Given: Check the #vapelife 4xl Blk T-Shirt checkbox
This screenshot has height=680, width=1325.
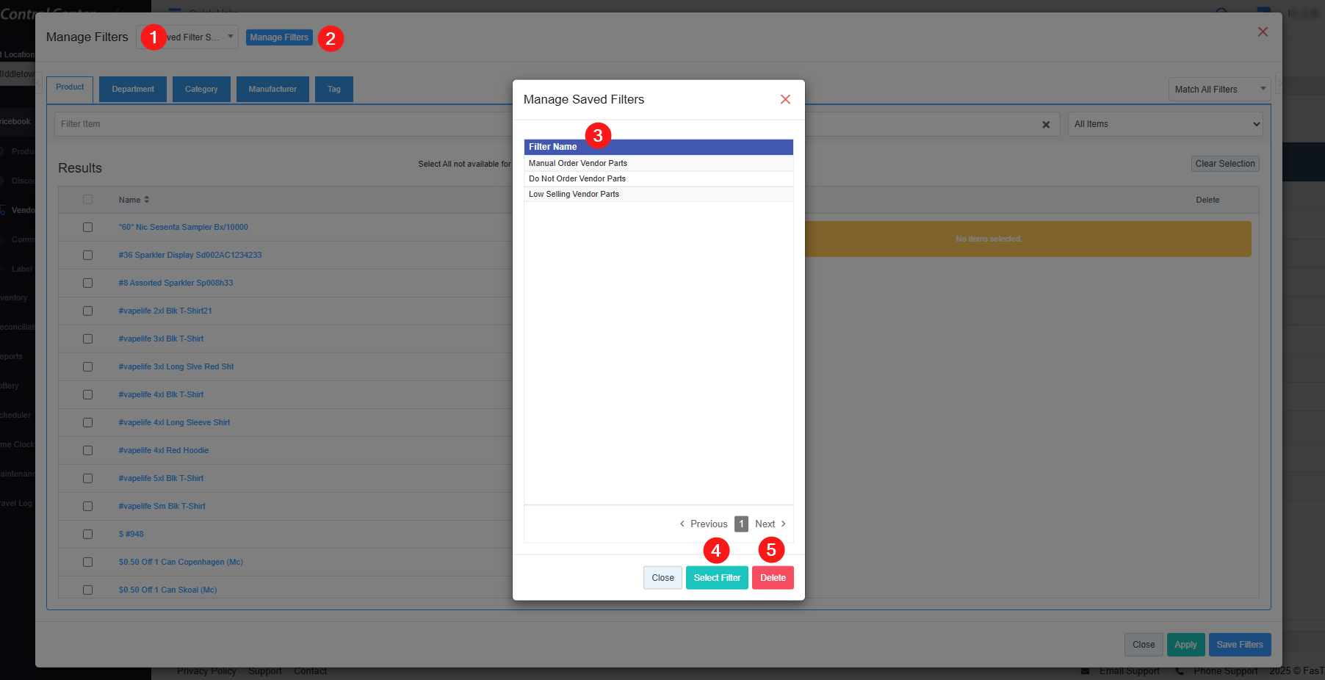Looking at the screenshot, I should (88, 395).
